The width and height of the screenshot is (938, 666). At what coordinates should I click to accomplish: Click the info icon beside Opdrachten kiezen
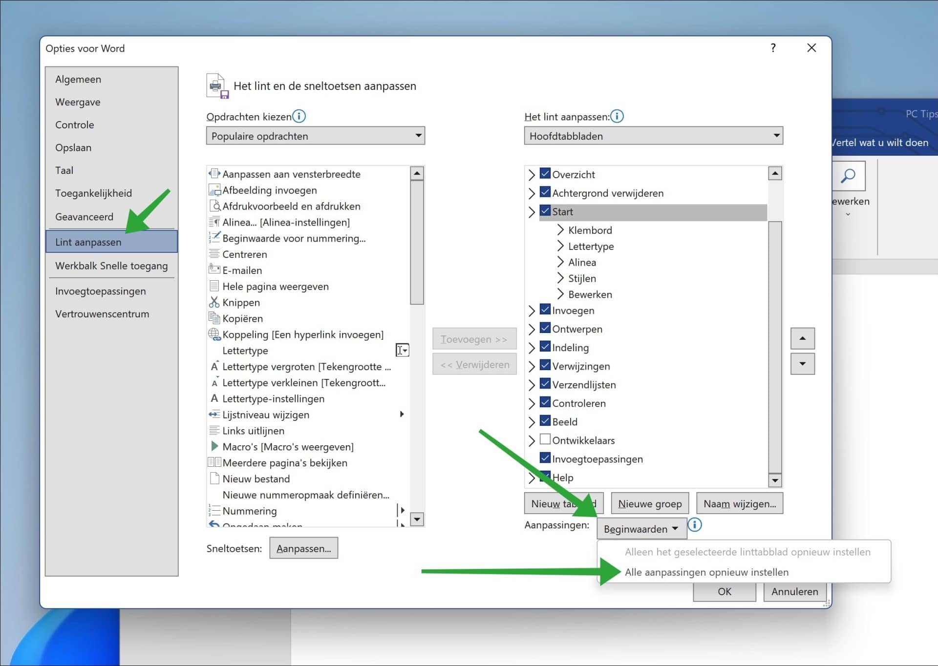click(299, 116)
